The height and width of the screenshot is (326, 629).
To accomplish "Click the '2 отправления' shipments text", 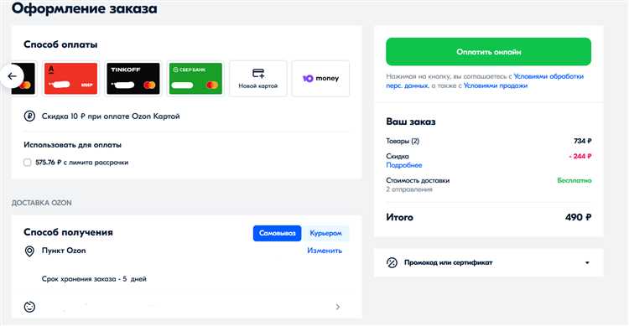I will (x=409, y=189).
